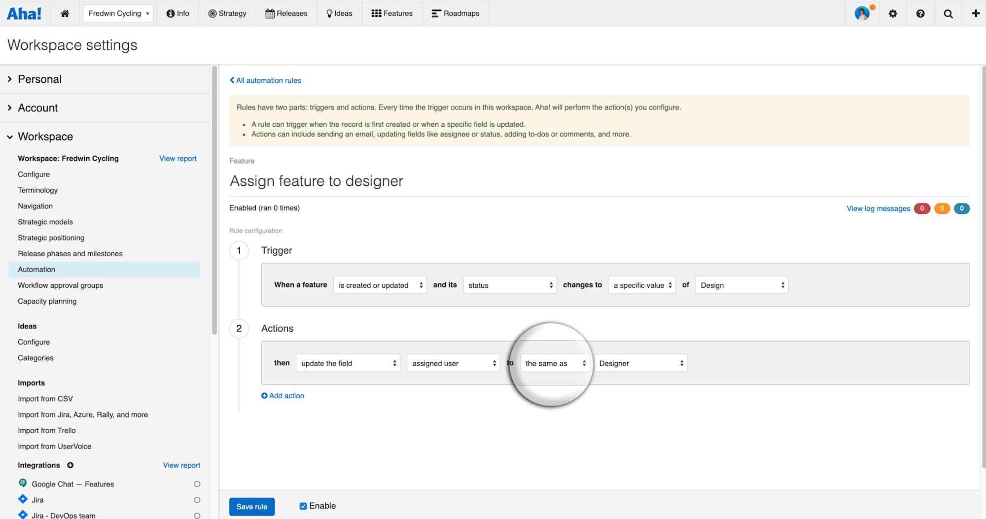Viewport: 986px width, 519px height.
Task: Toggle the Enable rule checkbox
Action: [303, 506]
